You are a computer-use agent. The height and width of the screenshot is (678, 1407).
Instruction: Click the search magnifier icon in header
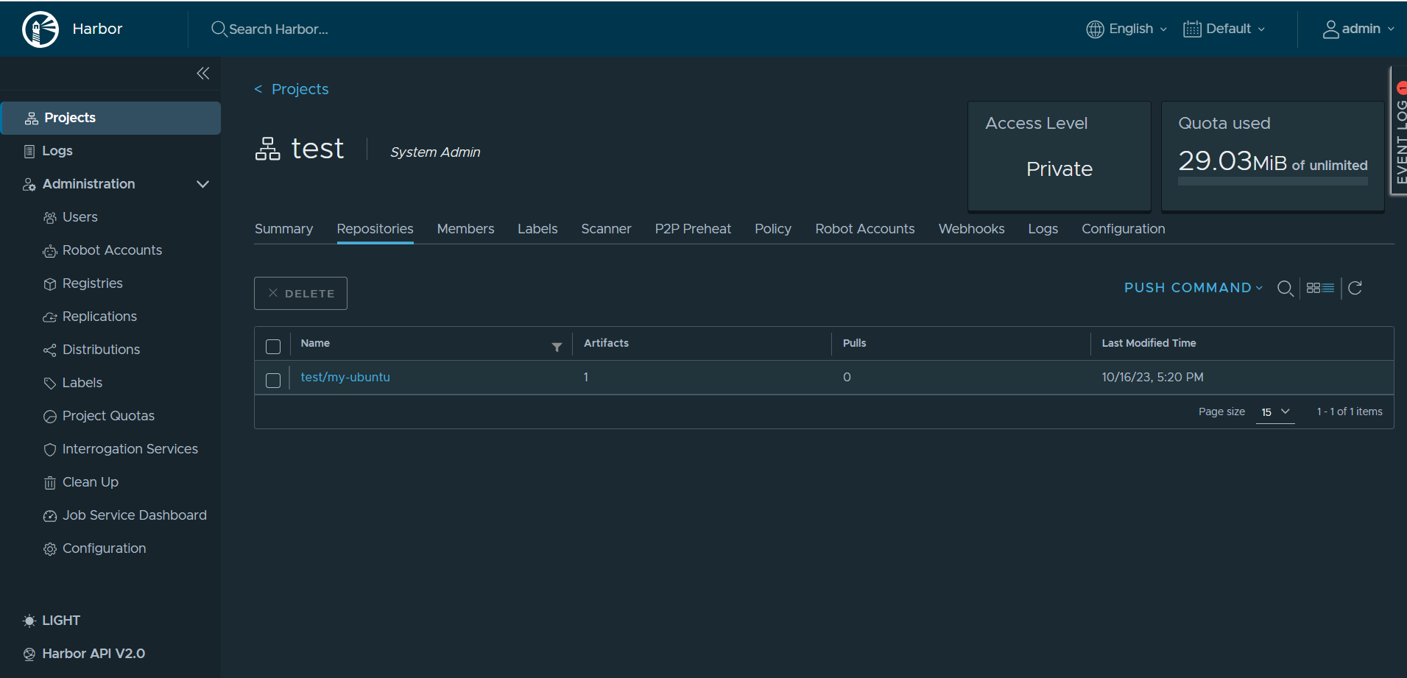(x=219, y=29)
